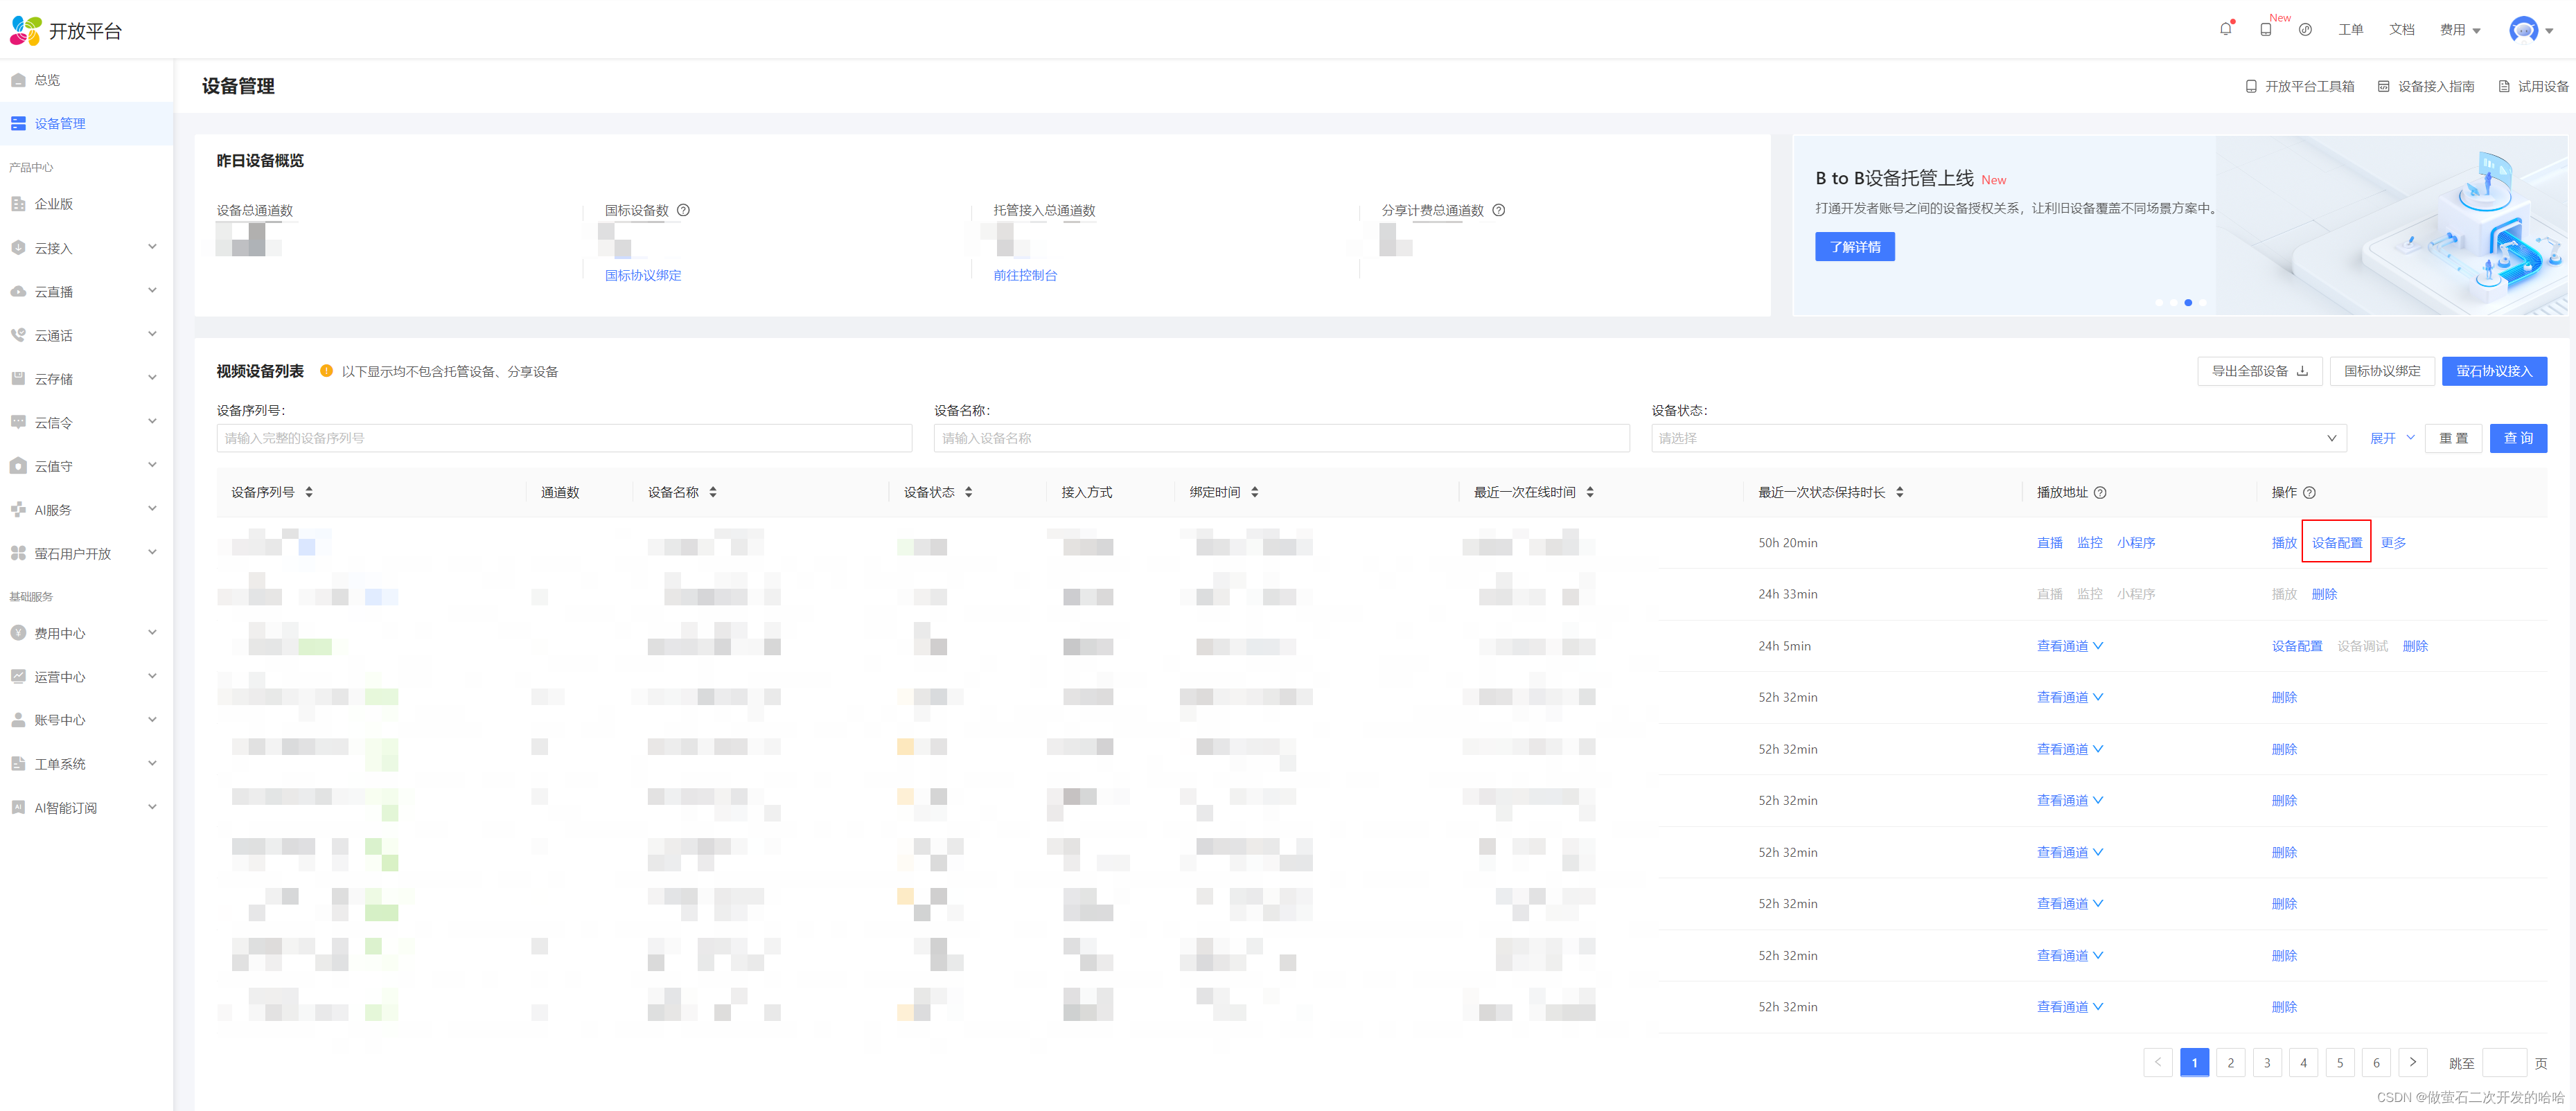Click the notification bell icon
The height and width of the screenshot is (1111, 2576).
coord(2225,29)
